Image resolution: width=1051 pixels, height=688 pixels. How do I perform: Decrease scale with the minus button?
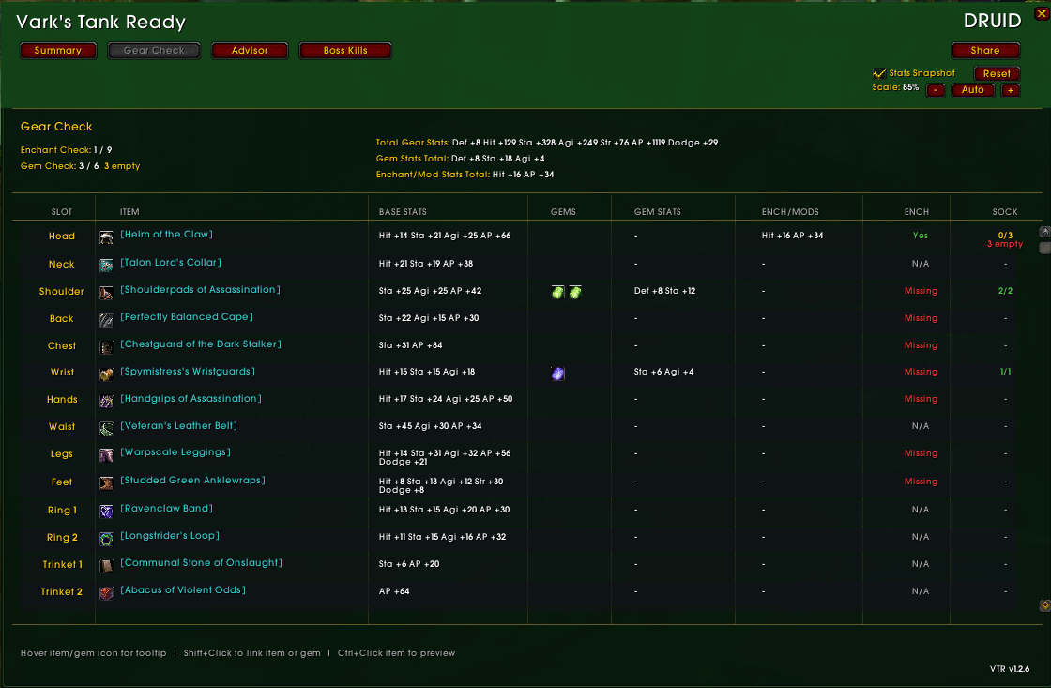point(935,90)
